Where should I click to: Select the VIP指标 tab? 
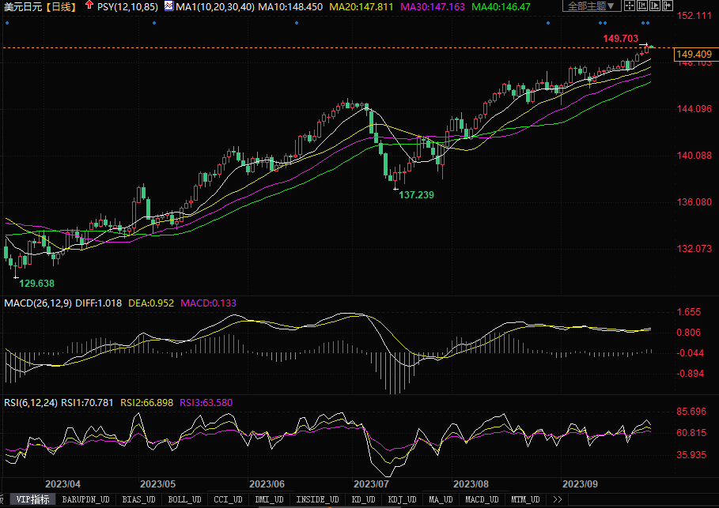click(x=32, y=499)
